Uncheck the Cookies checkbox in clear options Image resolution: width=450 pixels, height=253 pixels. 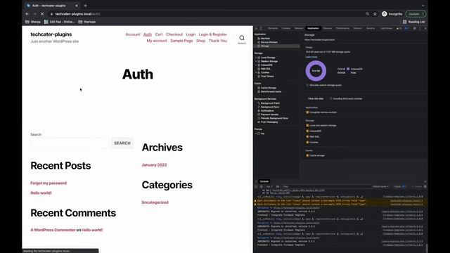click(x=307, y=142)
